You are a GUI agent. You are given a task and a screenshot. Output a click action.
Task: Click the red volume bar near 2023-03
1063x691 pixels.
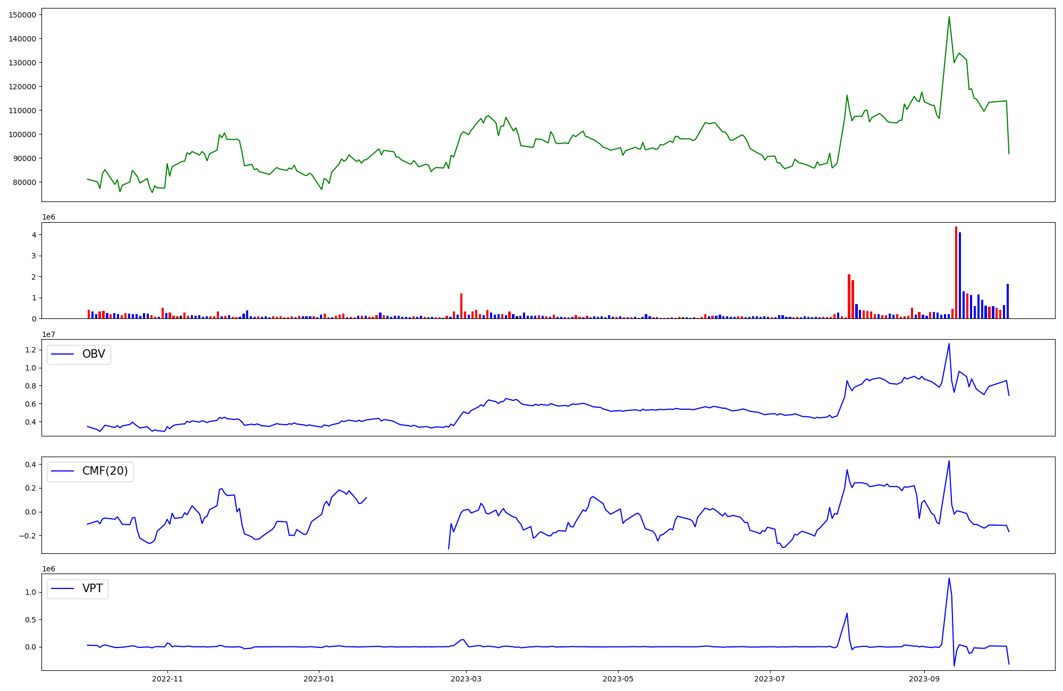[461, 306]
